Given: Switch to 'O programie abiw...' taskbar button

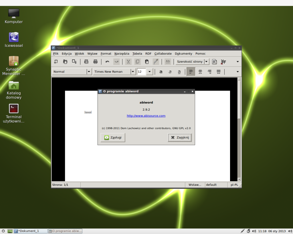Looking at the screenshot, I should point(65,231).
